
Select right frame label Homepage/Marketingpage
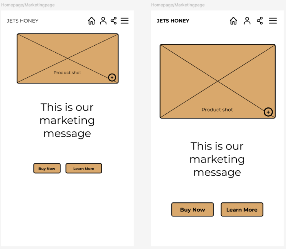[x=178, y=5]
